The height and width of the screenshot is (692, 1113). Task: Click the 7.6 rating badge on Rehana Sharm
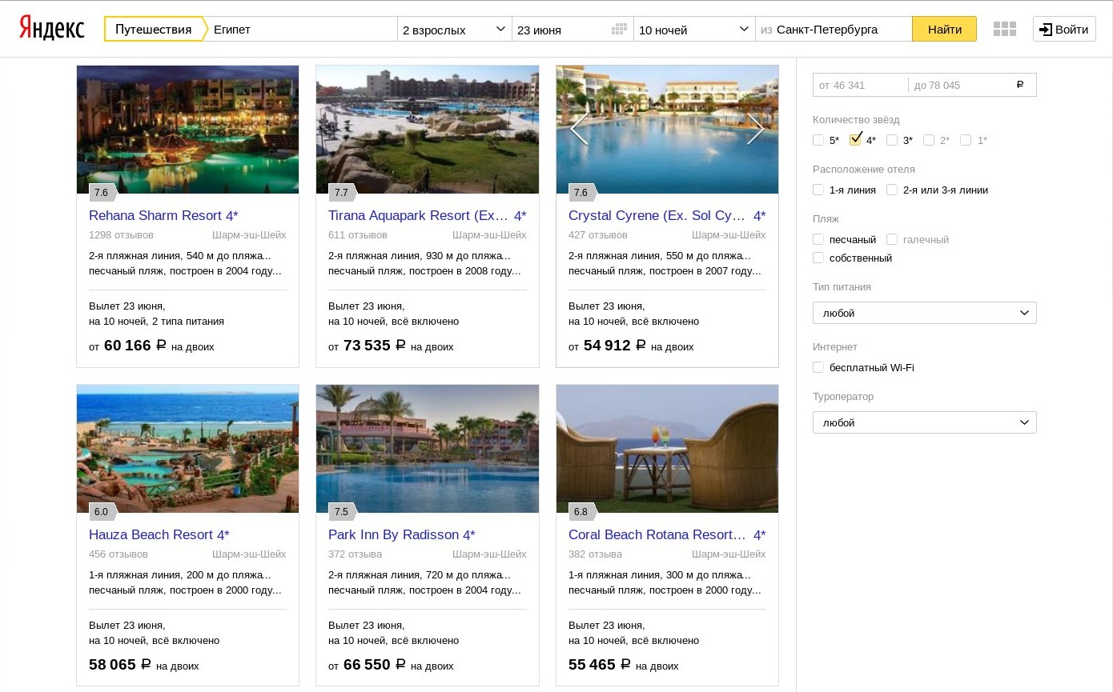coord(102,192)
